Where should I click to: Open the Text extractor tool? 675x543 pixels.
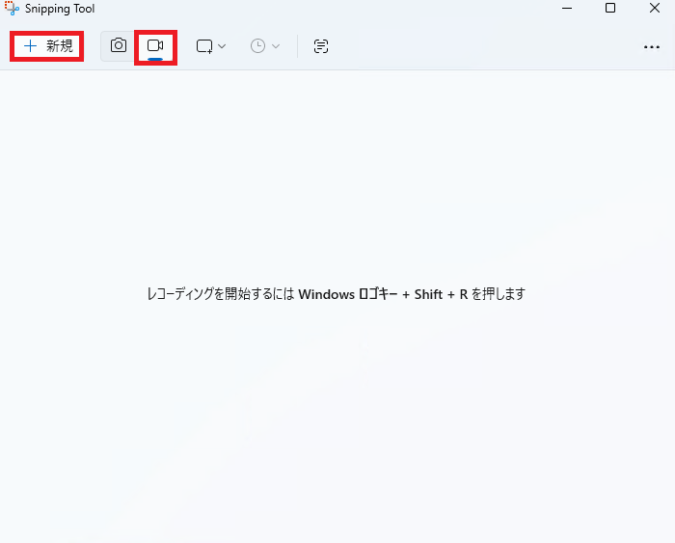321,46
